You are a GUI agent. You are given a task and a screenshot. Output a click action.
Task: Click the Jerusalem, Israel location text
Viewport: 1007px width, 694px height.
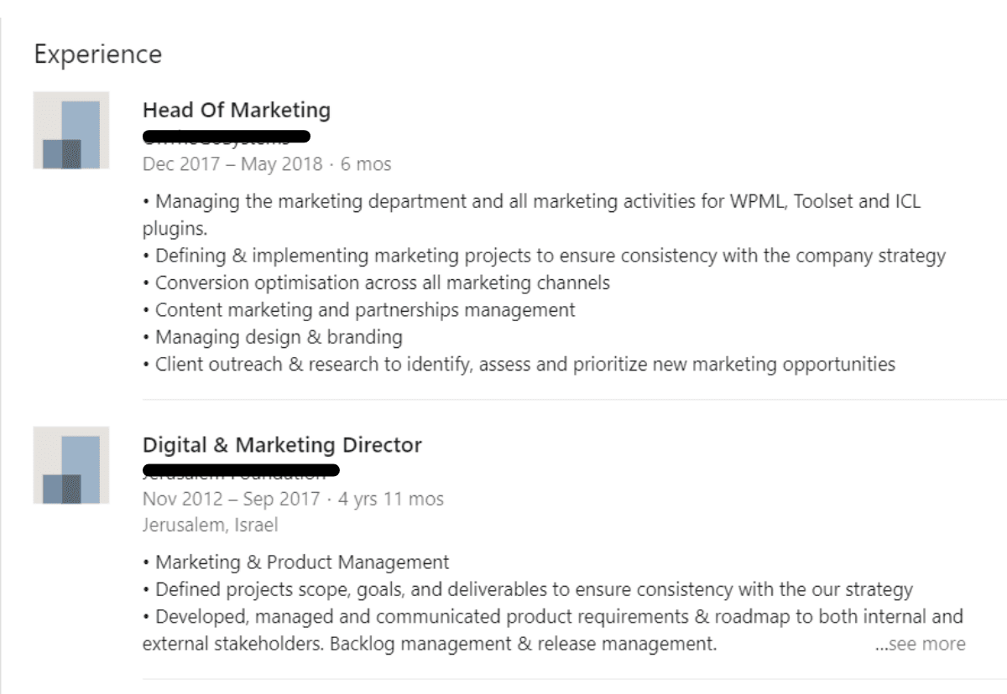[x=210, y=526]
